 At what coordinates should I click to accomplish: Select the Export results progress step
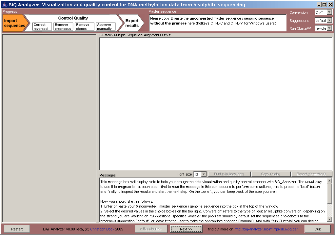click(x=132, y=23)
